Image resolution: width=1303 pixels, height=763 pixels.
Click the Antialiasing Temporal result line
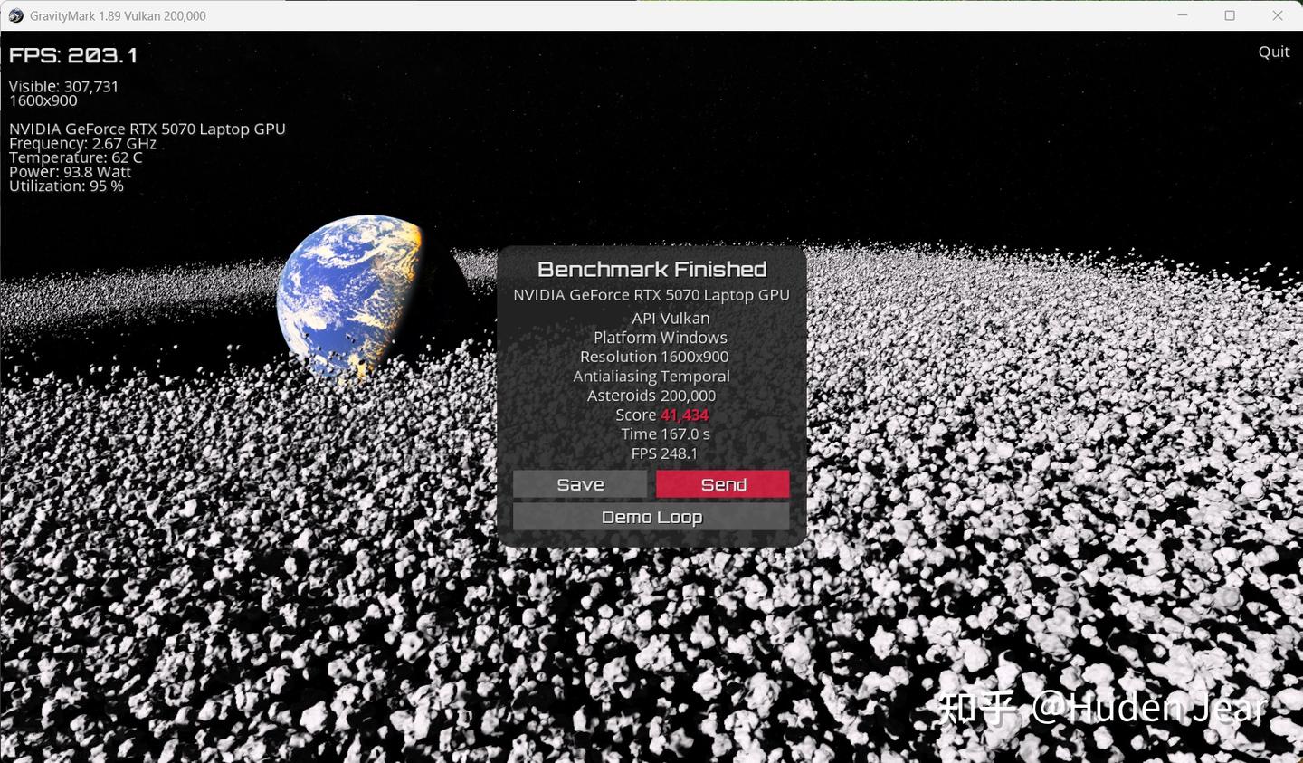coord(651,377)
